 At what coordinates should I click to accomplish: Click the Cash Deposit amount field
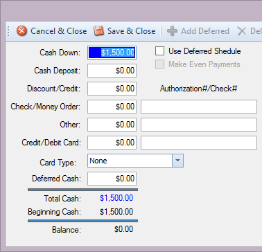pos(112,71)
